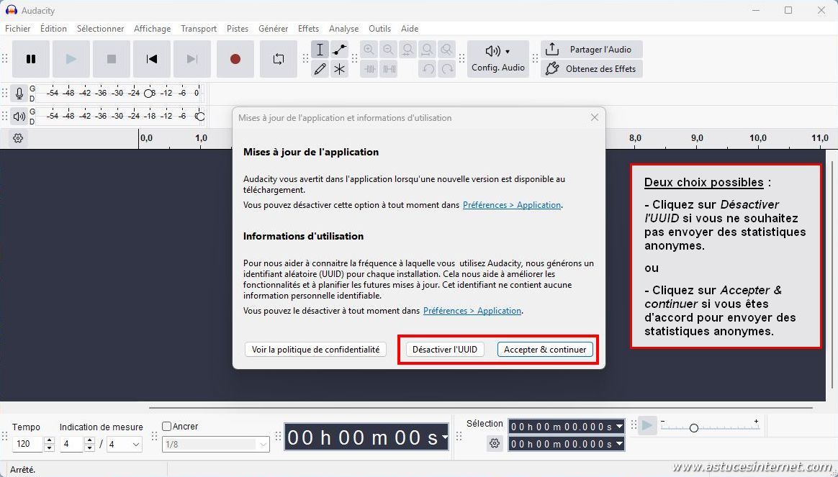The width and height of the screenshot is (838, 477).
Task: Enable the Ancrer snap checkbox
Action: [x=167, y=426]
